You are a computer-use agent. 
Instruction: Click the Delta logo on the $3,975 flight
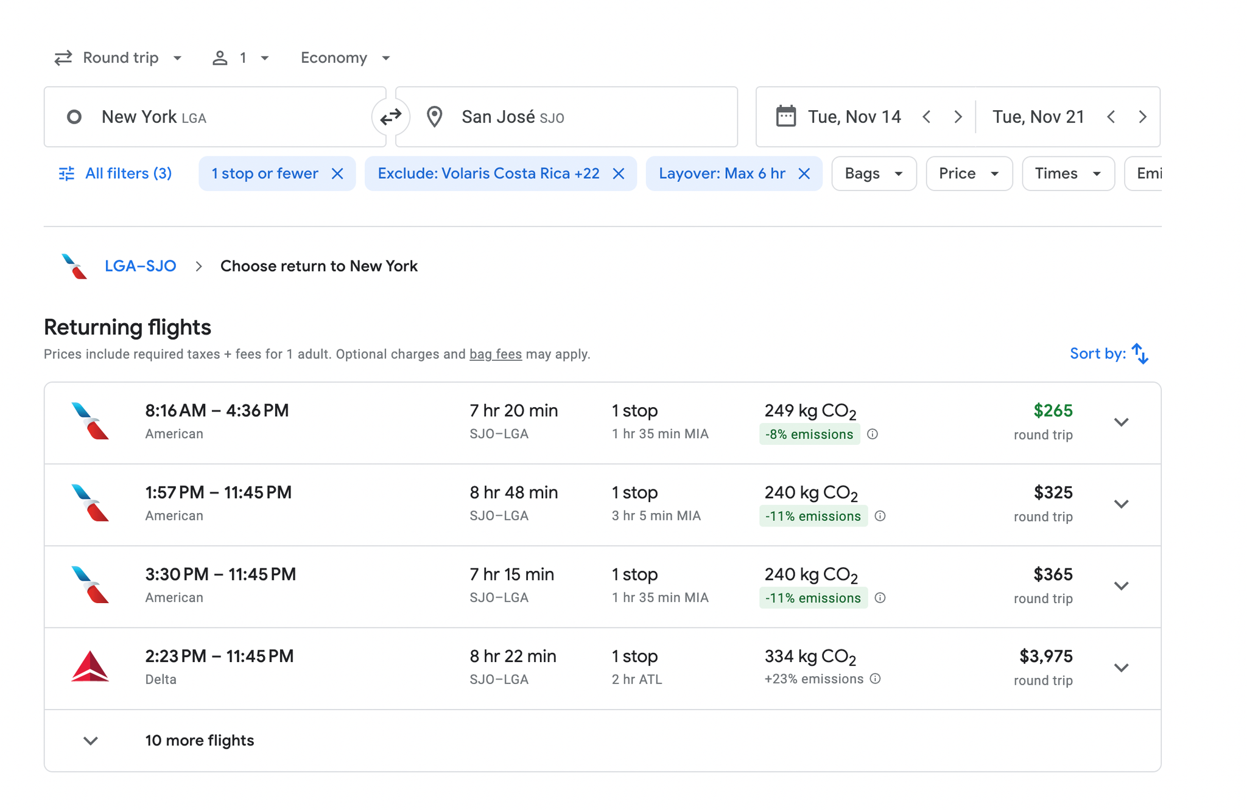click(x=90, y=668)
